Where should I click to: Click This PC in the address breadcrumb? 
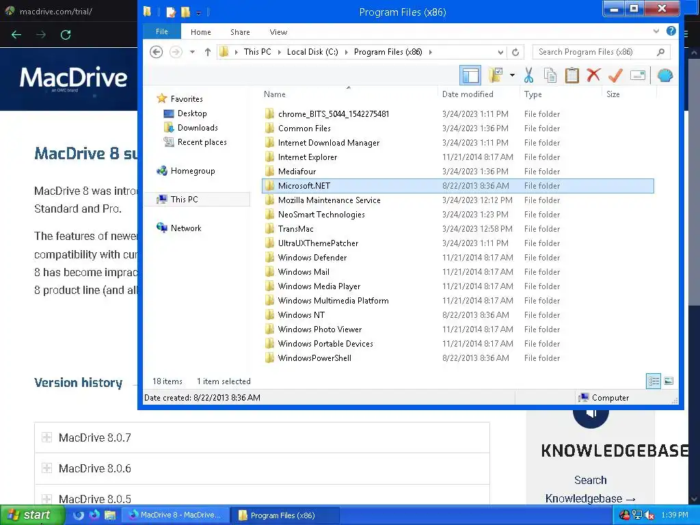click(257, 52)
